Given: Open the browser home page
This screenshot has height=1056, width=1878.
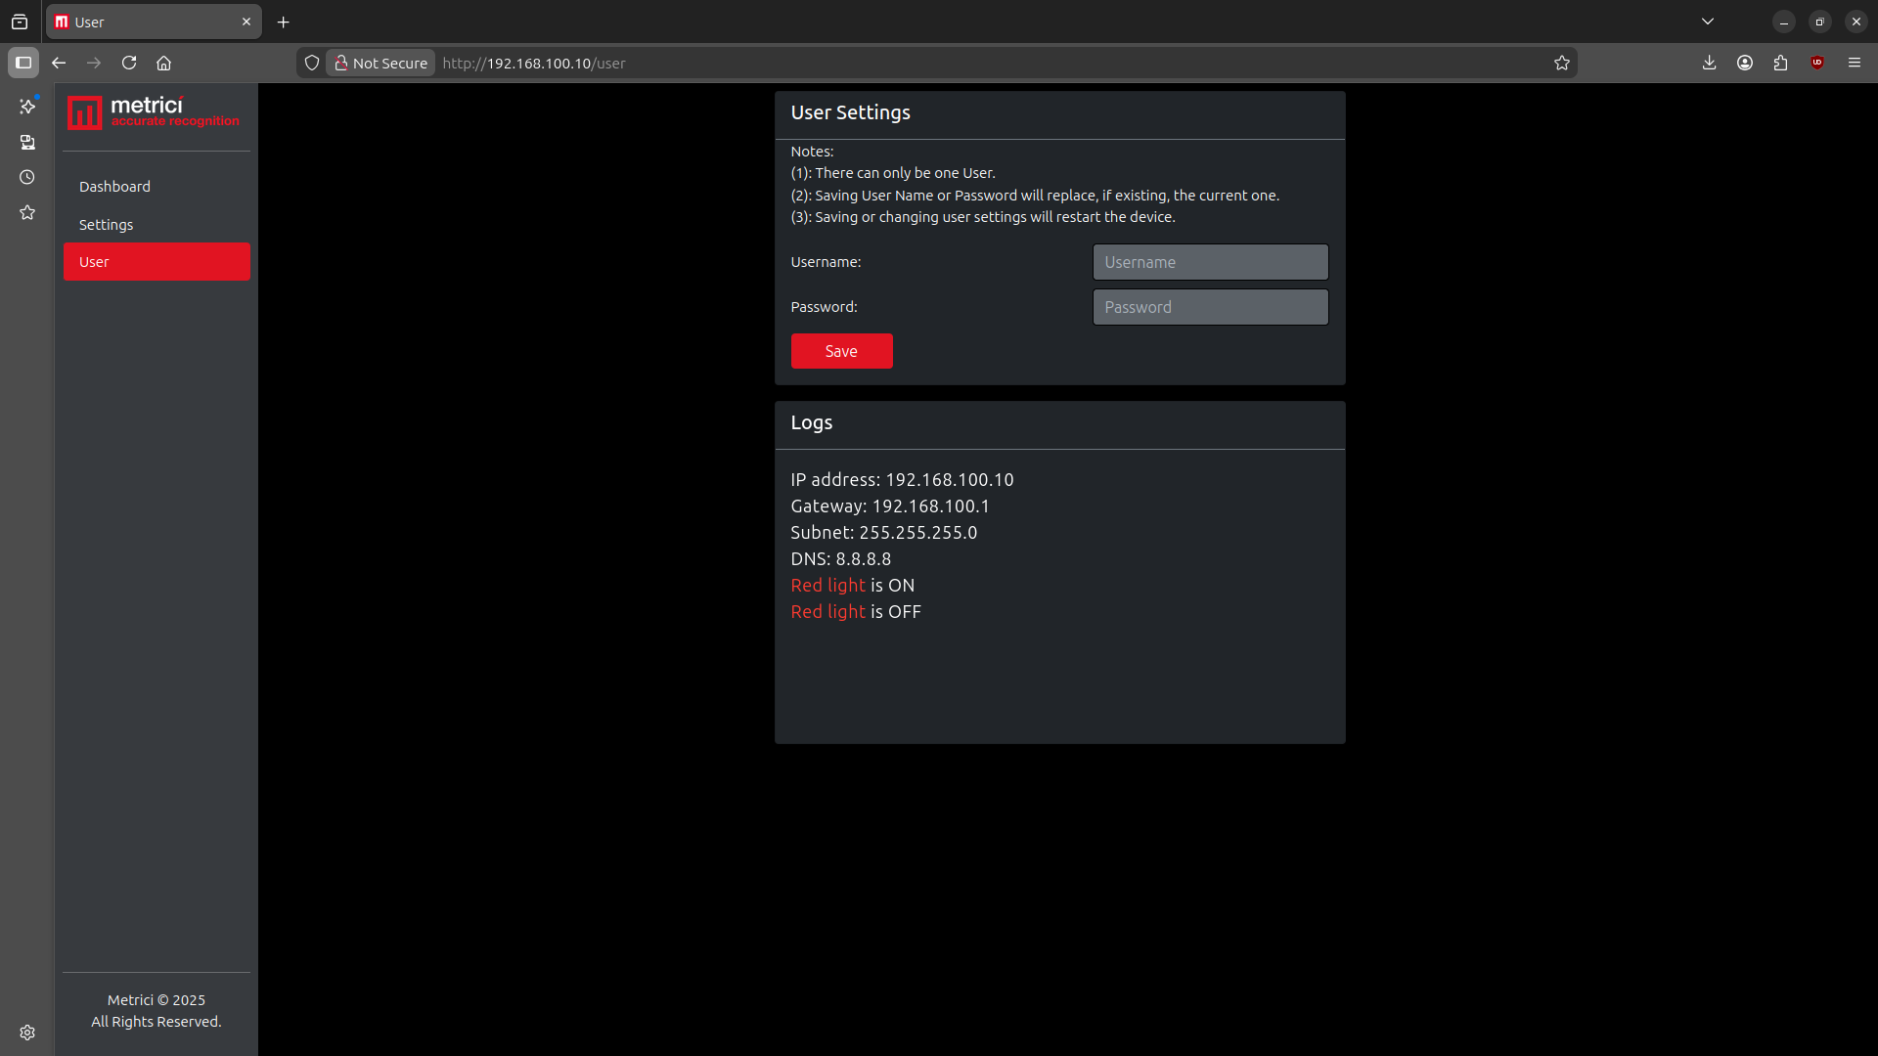Looking at the screenshot, I should tap(164, 63).
